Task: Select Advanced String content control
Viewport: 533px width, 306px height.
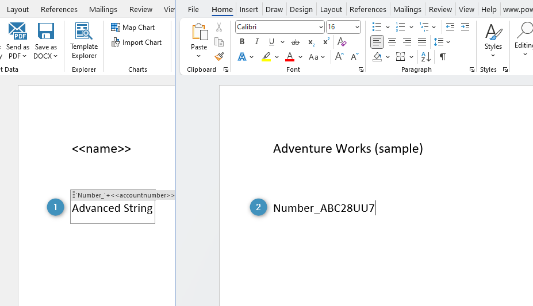Action: click(x=112, y=208)
